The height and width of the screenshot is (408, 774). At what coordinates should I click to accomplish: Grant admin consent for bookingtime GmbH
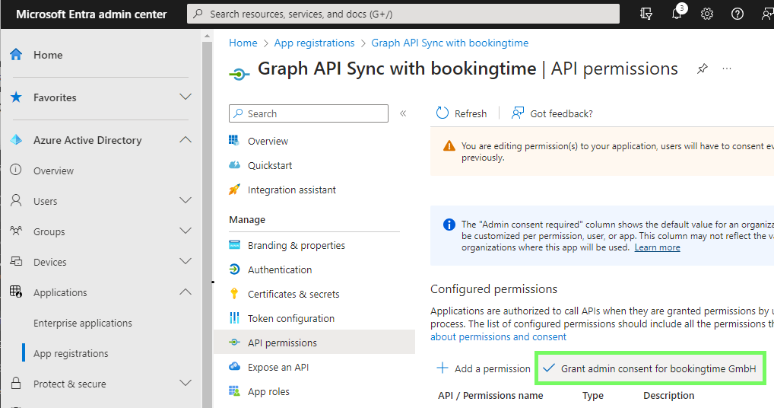click(x=649, y=368)
